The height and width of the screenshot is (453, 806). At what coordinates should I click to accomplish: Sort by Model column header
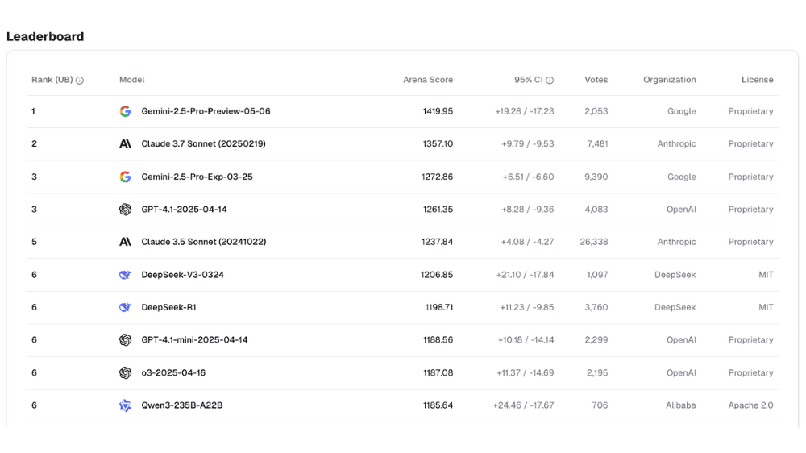point(131,80)
